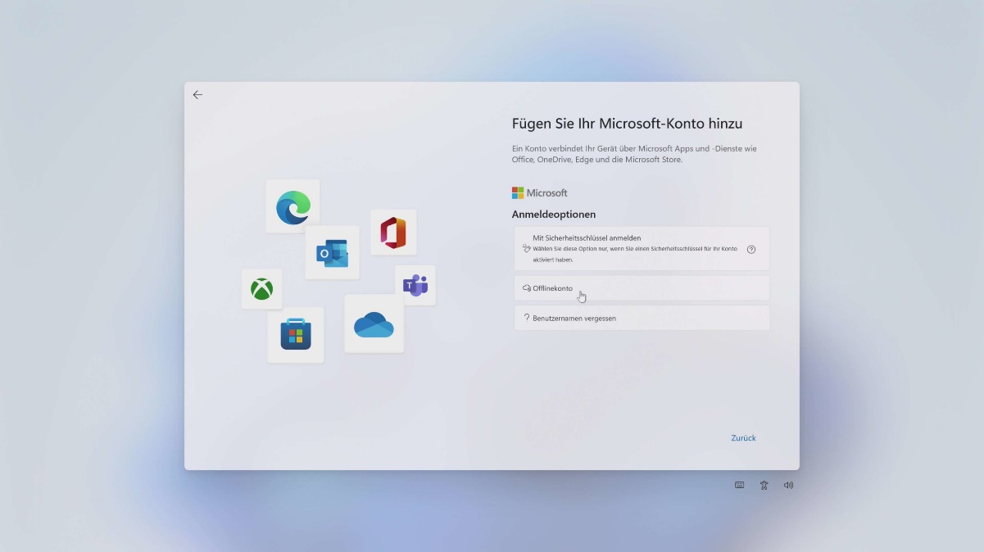Click the Microsoft Store bag icon
984x552 pixels.
click(296, 334)
